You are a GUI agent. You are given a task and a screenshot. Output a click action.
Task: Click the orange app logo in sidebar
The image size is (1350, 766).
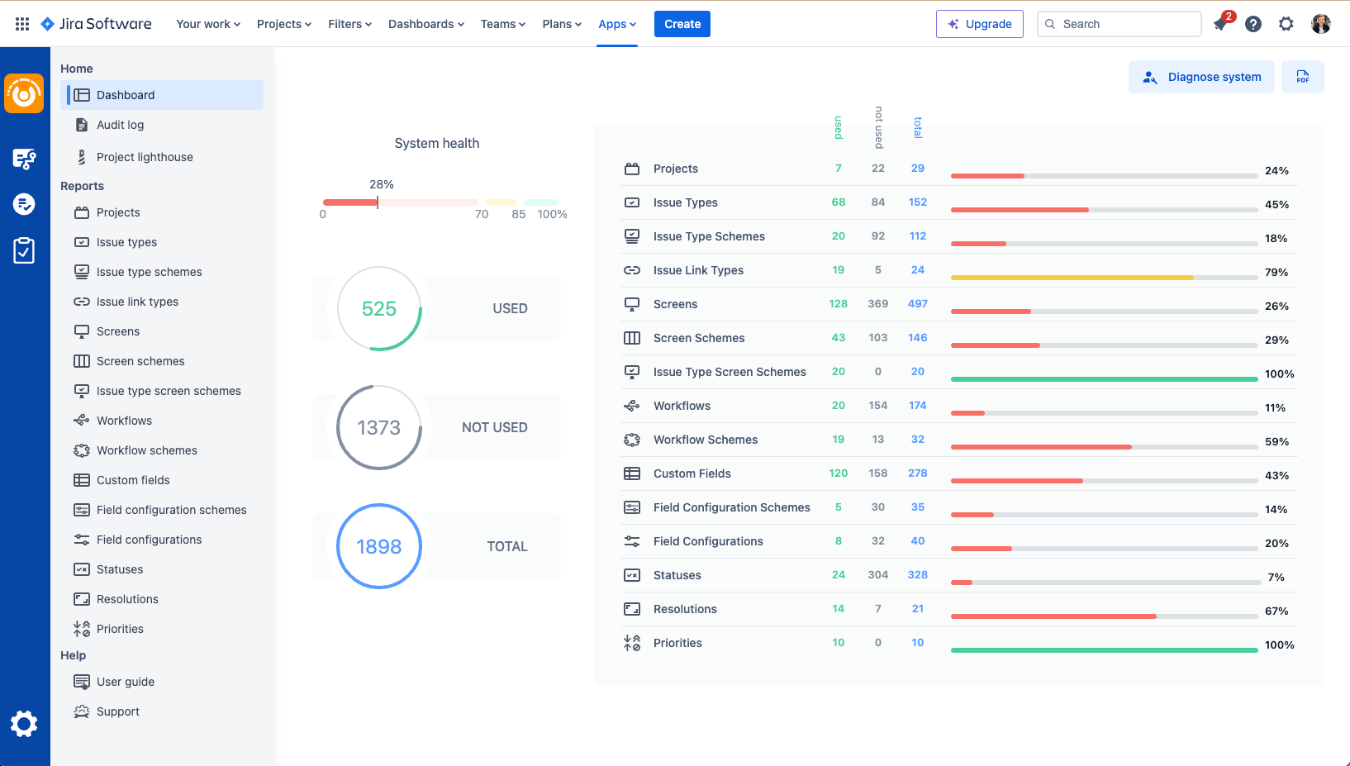24,94
